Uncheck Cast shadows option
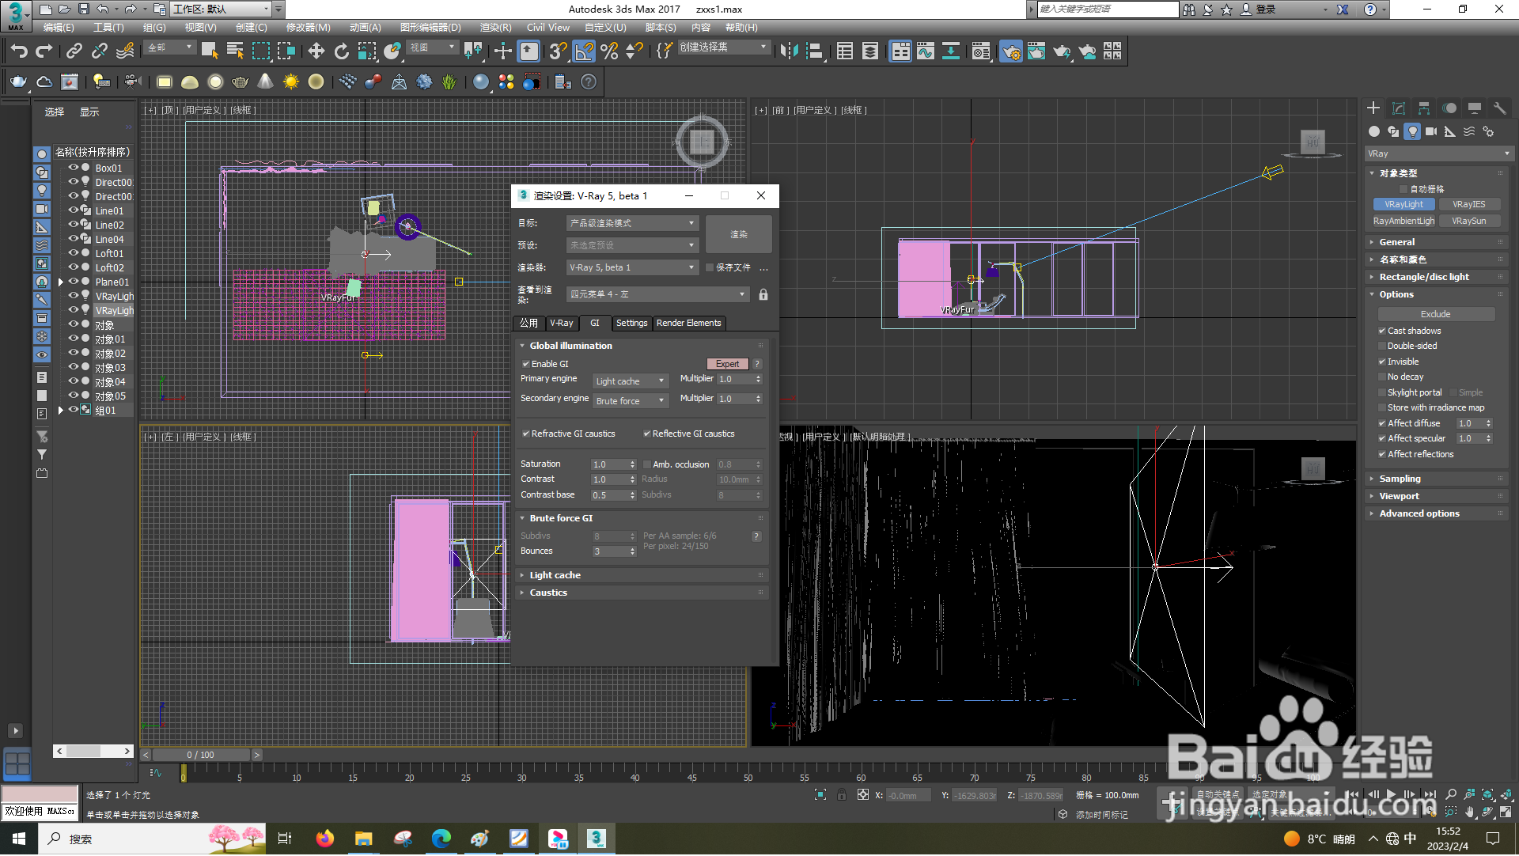The height and width of the screenshot is (856, 1519). click(x=1382, y=331)
